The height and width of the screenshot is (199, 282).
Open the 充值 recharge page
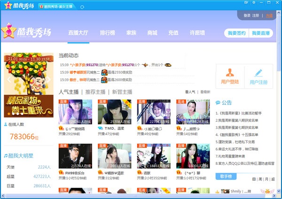click(173, 33)
